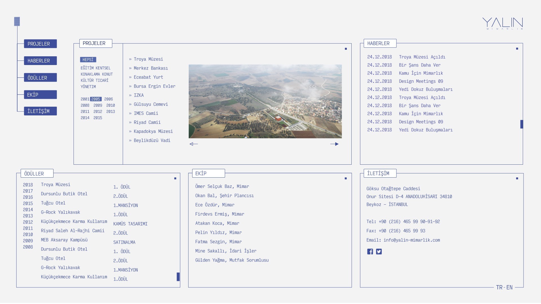541x304 pixels.
Task: Filter projects by year 2012
Action: [98, 111]
